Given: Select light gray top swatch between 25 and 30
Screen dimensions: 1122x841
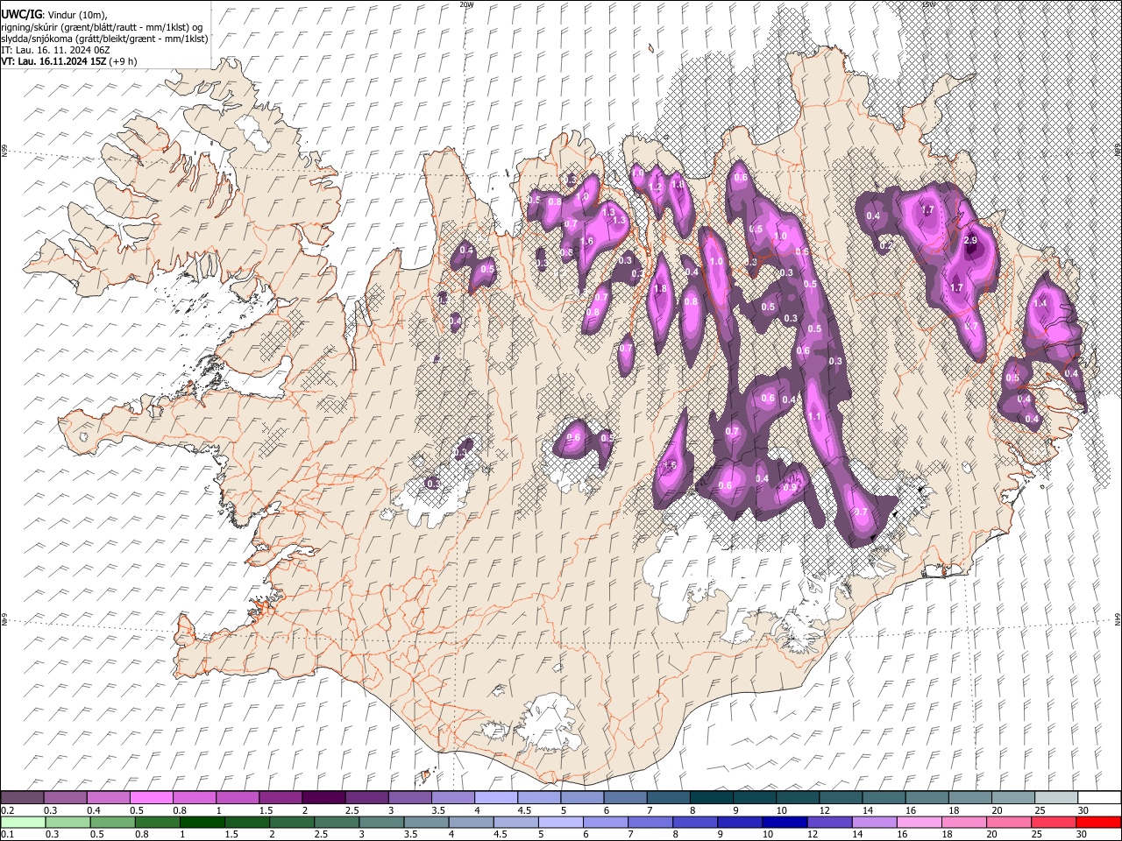Looking at the screenshot, I should pos(1056,797).
